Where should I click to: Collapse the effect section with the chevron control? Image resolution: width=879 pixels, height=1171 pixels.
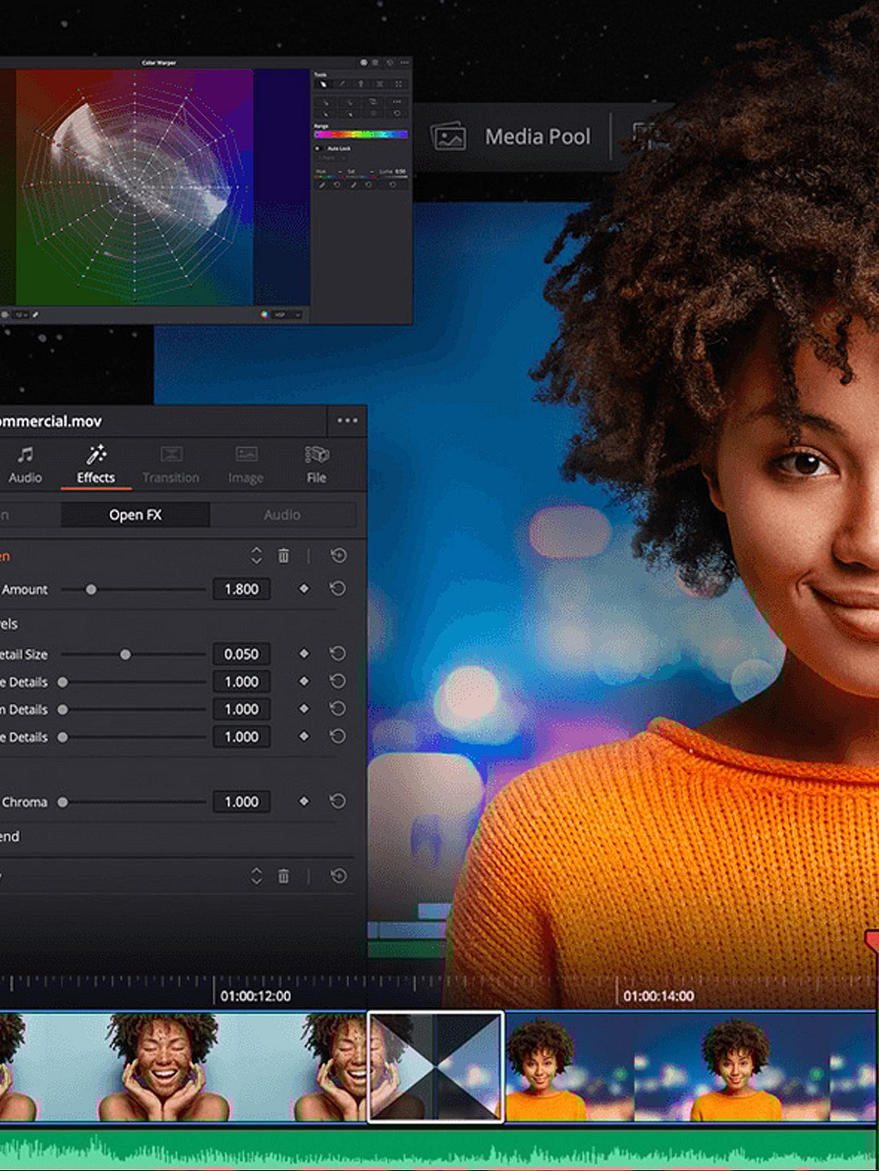255,557
